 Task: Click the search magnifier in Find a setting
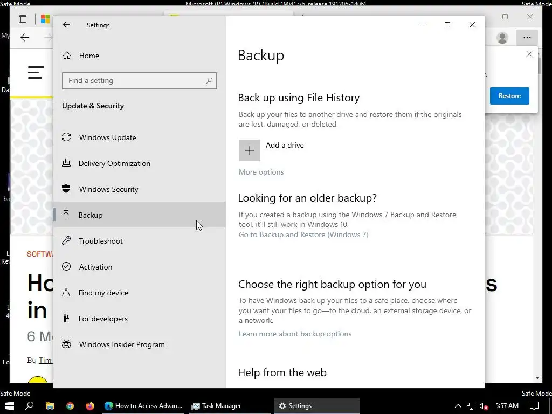click(209, 81)
